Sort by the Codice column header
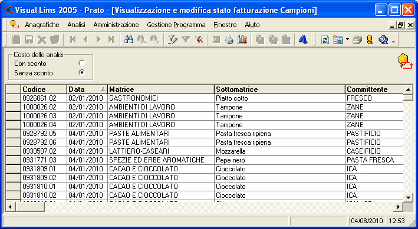The width and height of the screenshot is (418, 229). pos(44,89)
